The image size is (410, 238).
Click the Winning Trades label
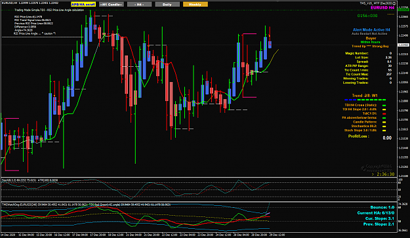356,79
